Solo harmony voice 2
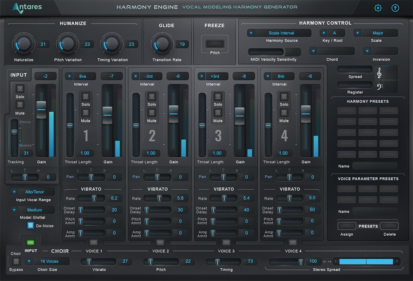This screenshot has width=413, height=281. tap(152, 97)
